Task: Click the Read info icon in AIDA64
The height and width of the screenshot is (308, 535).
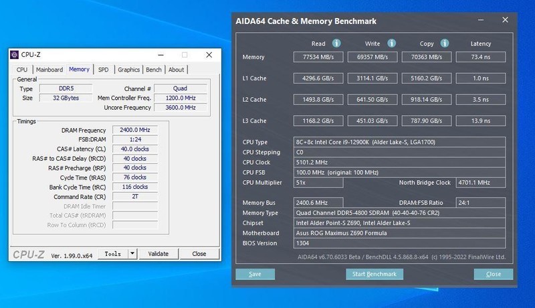Action: point(336,43)
